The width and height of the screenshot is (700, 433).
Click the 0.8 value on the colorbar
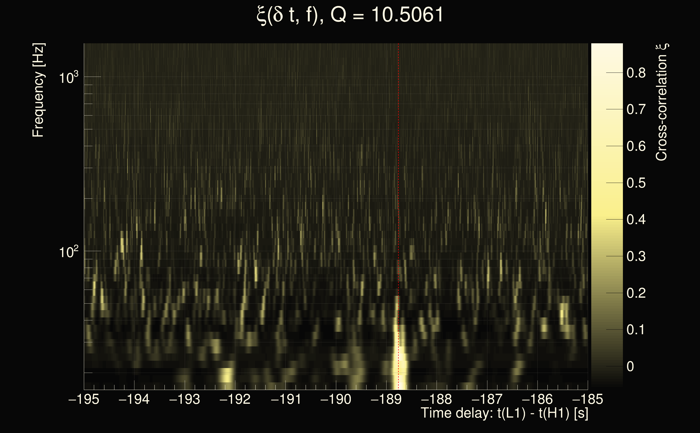coord(636,73)
